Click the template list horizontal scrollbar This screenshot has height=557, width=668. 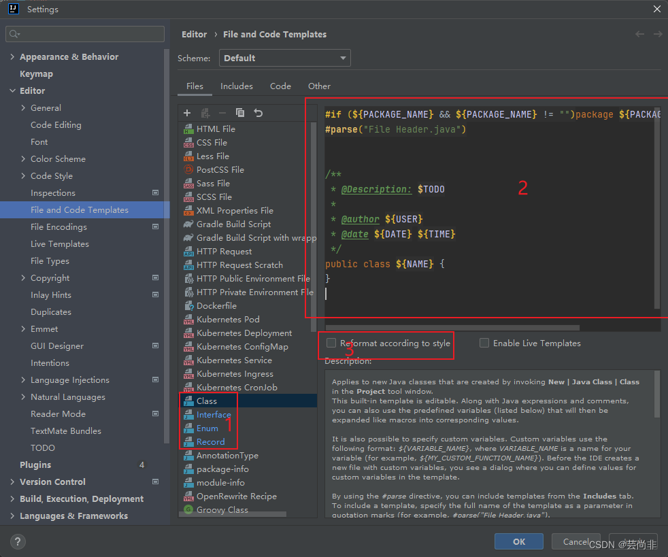[x=233, y=514]
